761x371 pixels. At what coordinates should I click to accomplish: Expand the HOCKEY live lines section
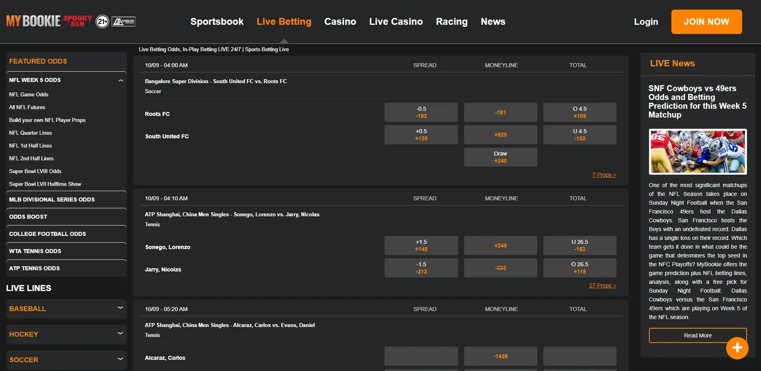click(x=120, y=334)
